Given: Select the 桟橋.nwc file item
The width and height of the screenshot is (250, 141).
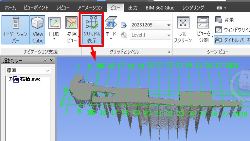Looking at the screenshot, I should (30, 79).
